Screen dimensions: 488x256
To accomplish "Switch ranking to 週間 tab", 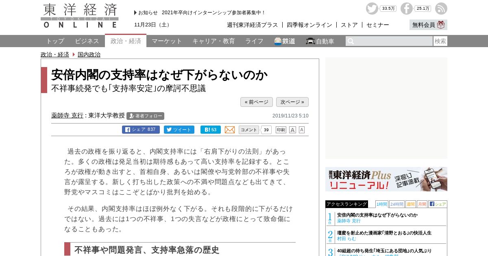I will pyautogui.click(x=410, y=204).
